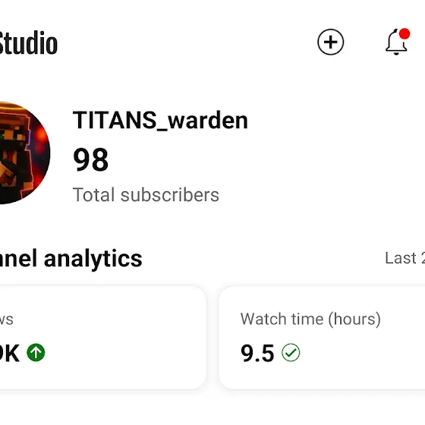
Task: Click the 98 subscriber count
Action: (90, 159)
